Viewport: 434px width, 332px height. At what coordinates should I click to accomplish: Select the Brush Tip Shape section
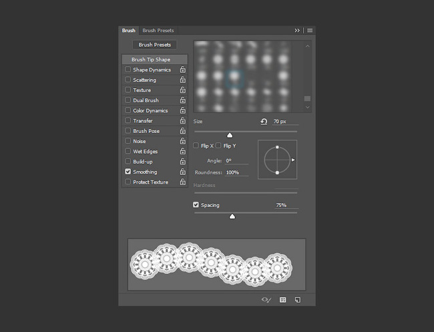[155, 59]
